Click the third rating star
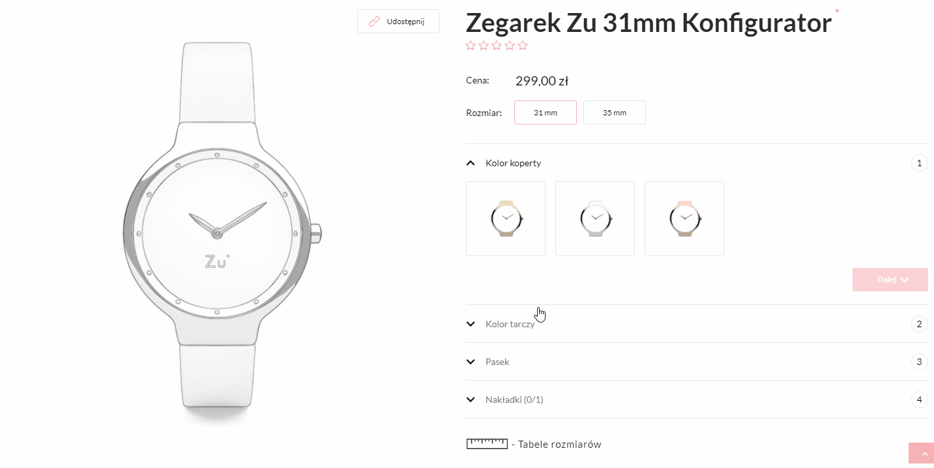Image resolution: width=934 pixels, height=468 pixels. click(x=497, y=46)
